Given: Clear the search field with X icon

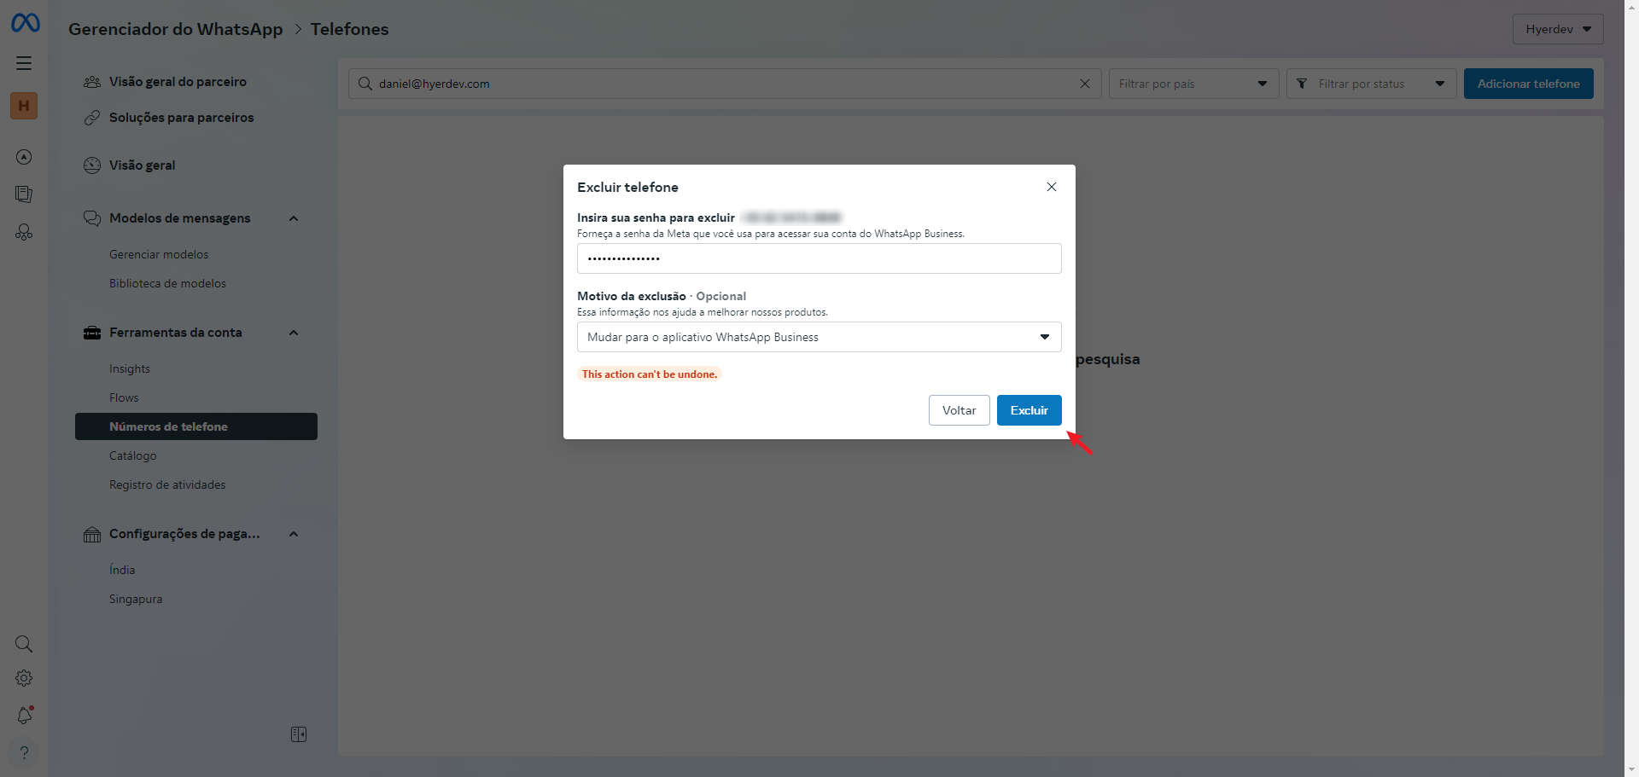Looking at the screenshot, I should [1085, 84].
